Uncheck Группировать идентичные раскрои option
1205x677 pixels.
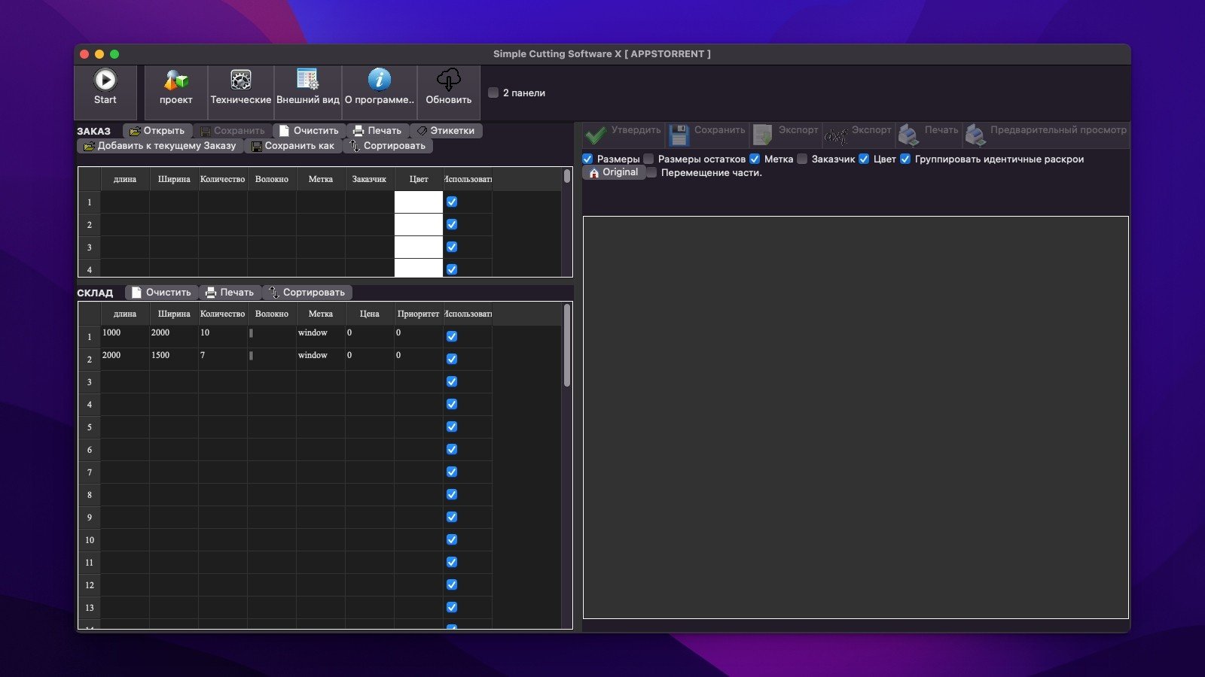coord(905,159)
